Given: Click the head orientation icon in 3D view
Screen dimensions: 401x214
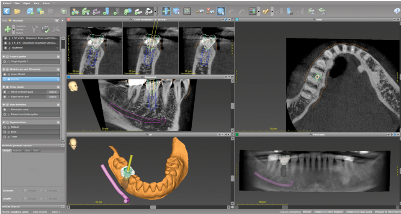Looking at the screenshot, I should 73,143.
